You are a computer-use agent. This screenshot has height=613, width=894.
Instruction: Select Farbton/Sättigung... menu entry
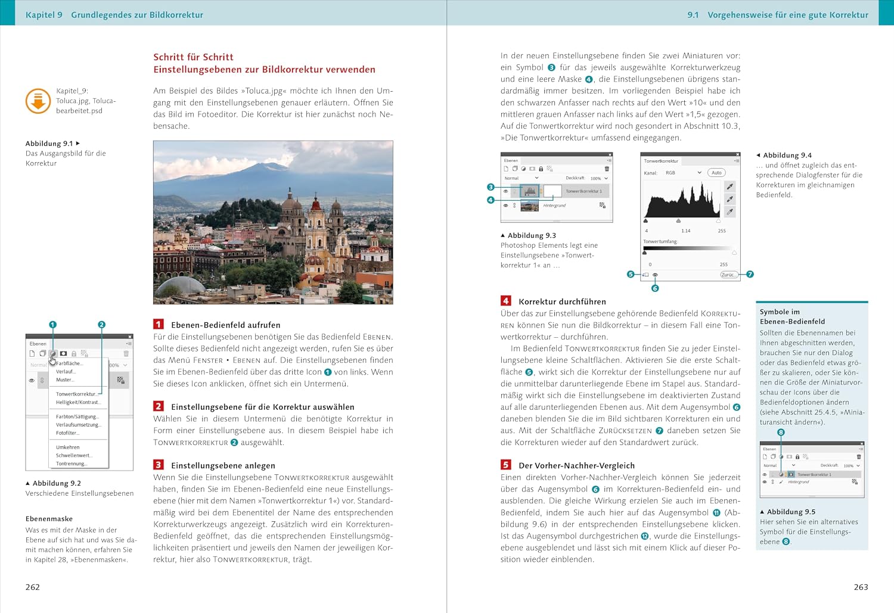pos(77,417)
